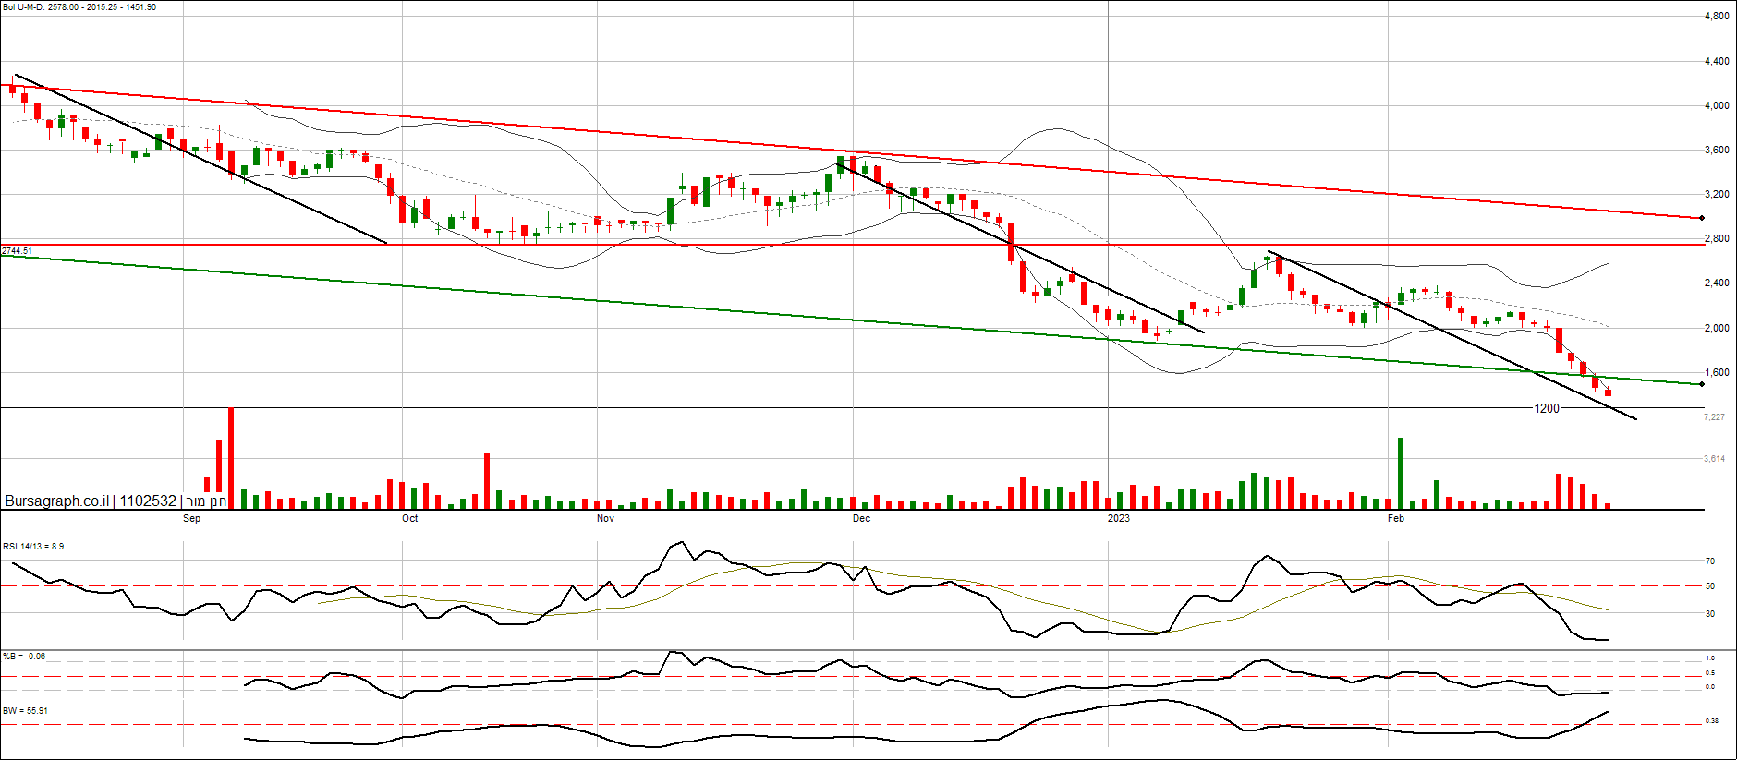Click the 4,800 price axis label
Screen dimensions: 1737x760
(x=1717, y=17)
